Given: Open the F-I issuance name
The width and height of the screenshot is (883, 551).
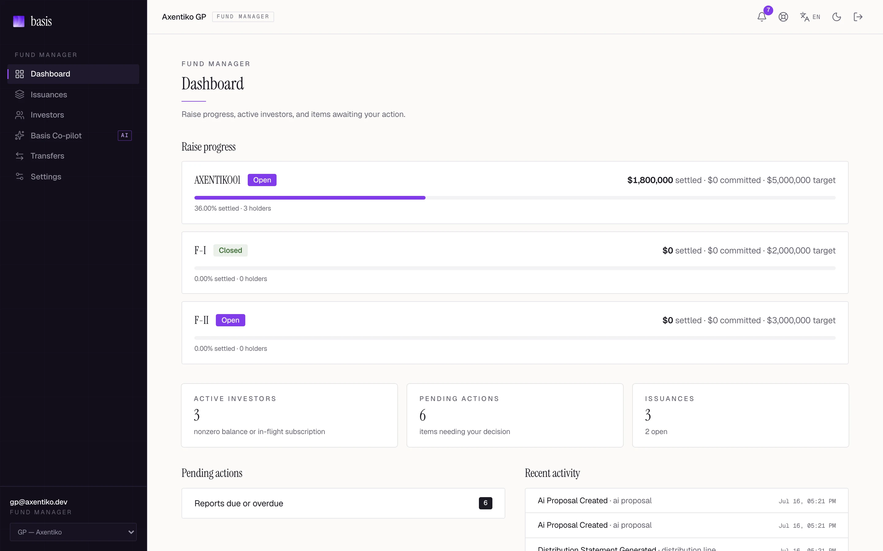Looking at the screenshot, I should click(x=200, y=250).
